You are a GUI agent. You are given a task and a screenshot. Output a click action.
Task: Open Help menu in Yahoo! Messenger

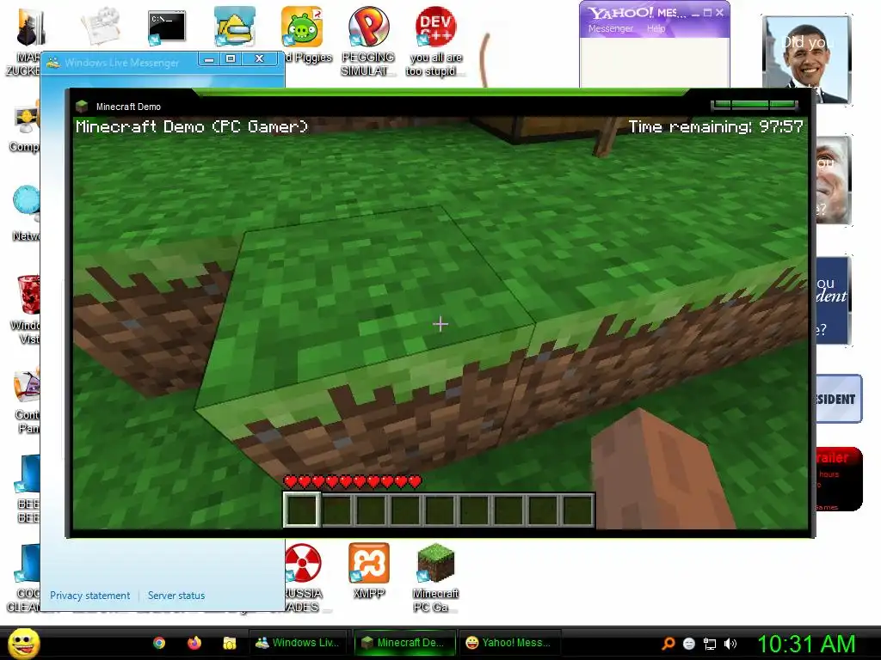point(656,28)
